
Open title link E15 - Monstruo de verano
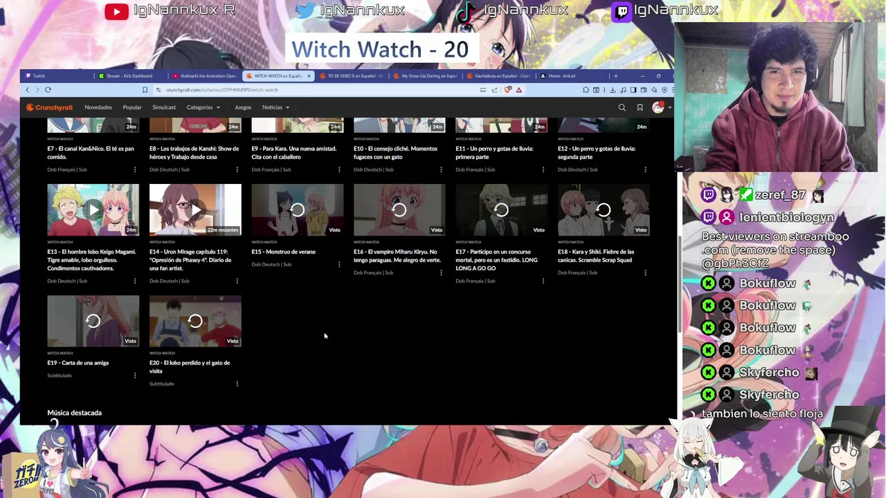click(x=283, y=252)
